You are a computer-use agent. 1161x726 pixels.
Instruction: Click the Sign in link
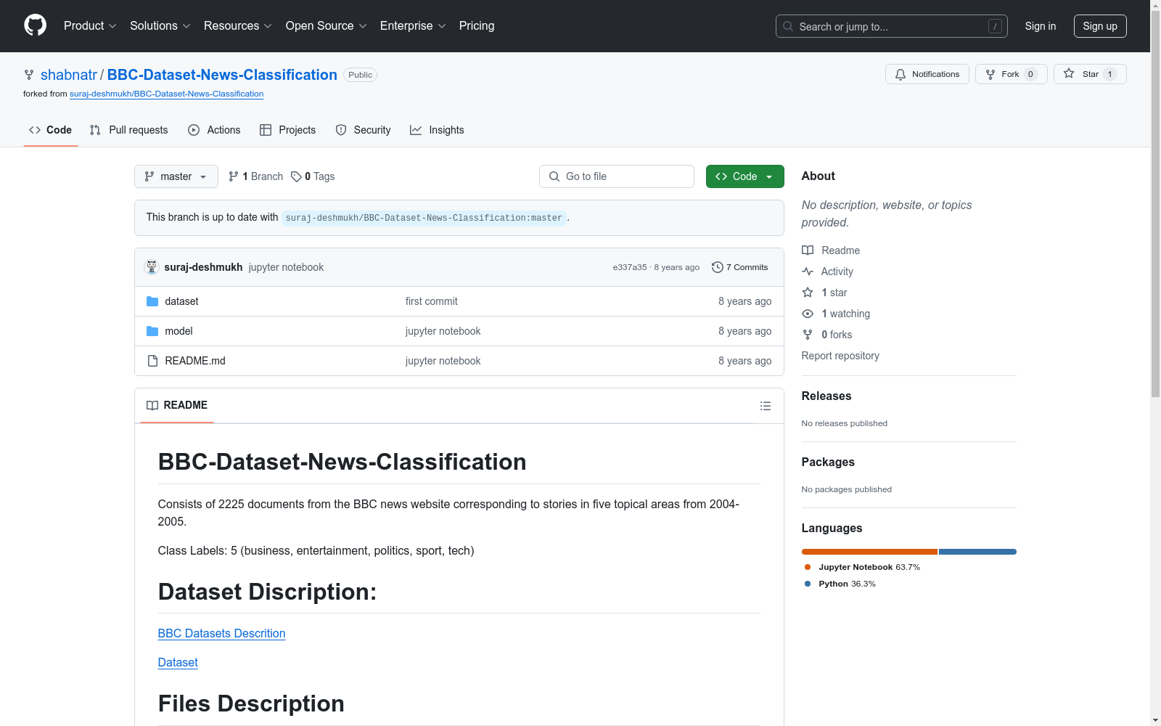pyautogui.click(x=1041, y=26)
